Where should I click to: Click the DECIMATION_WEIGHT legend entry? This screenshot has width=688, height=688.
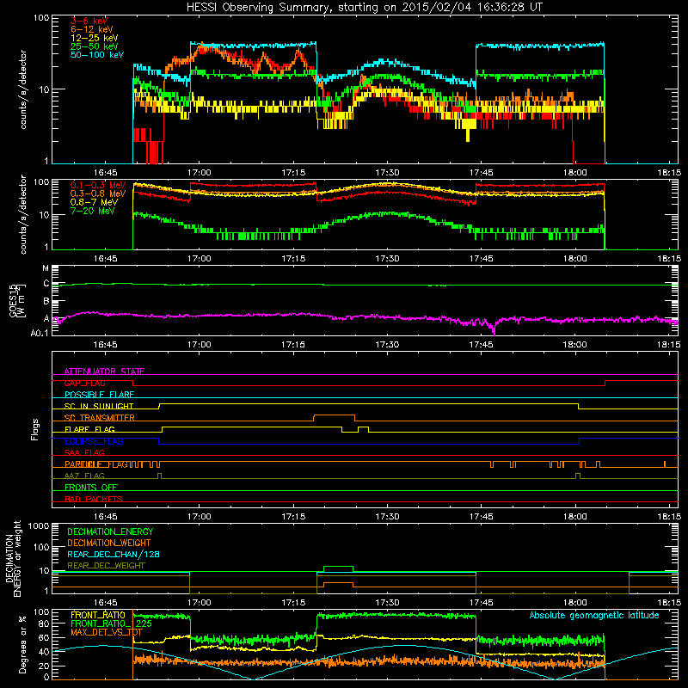tap(109, 543)
